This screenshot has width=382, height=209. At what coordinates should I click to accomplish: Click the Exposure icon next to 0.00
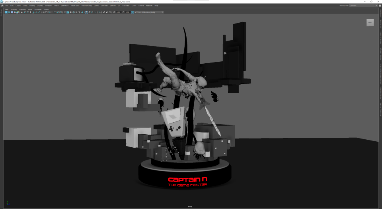tap(114, 12)
